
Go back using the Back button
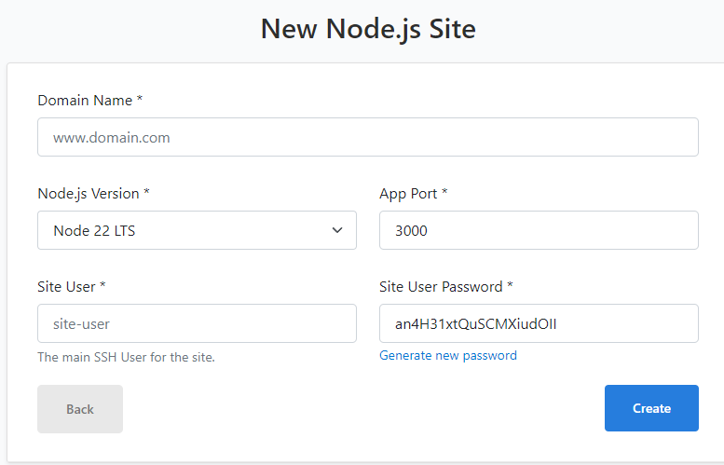[80, 409]
